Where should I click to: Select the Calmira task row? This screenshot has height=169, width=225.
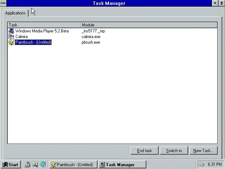point(21,37)
